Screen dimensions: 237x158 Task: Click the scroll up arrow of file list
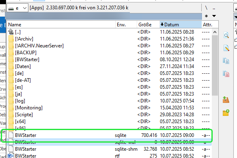(215, 32)
